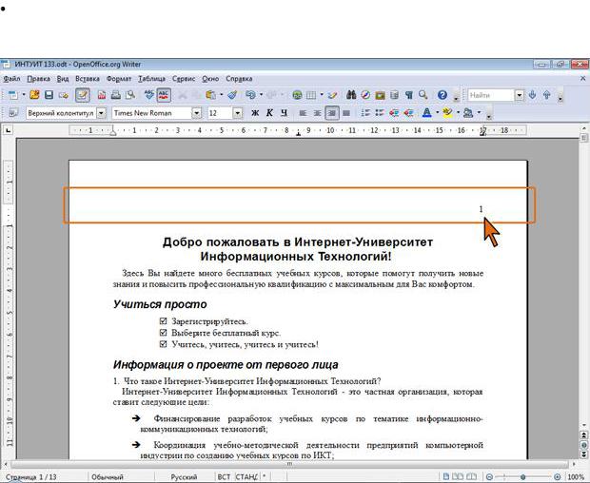Image resolution: width=590 pixels, height=483 pixels.
Task: Toggle bulleted list icon
Action: tap(380, 113)
